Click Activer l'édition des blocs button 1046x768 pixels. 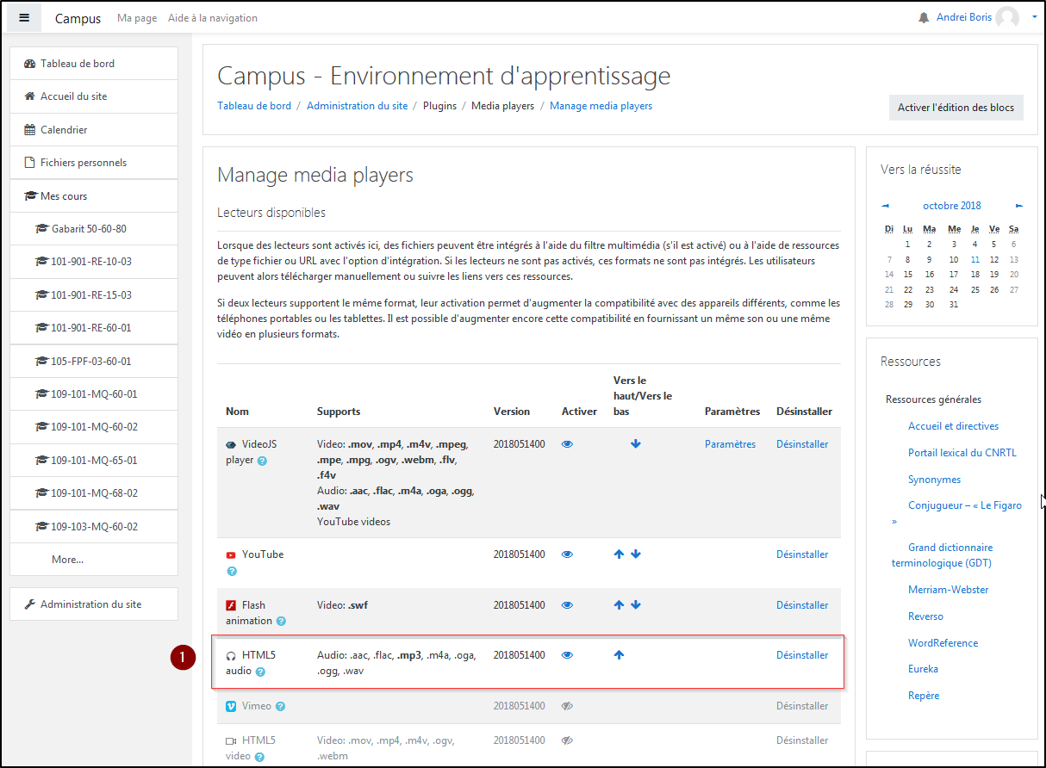coord(956,108)
